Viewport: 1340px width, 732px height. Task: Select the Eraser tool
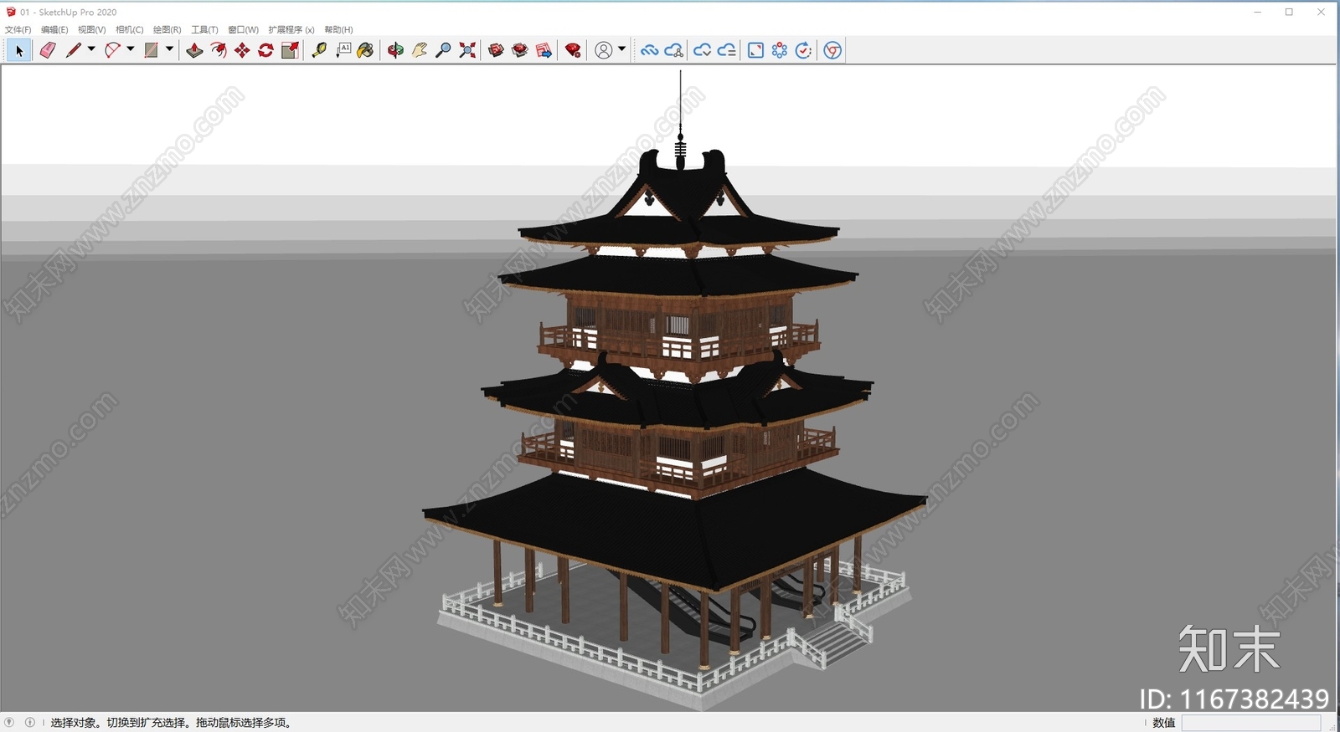[x=48, y=50]
